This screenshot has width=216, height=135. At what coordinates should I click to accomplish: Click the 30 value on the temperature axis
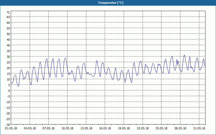tap(8, 57)
